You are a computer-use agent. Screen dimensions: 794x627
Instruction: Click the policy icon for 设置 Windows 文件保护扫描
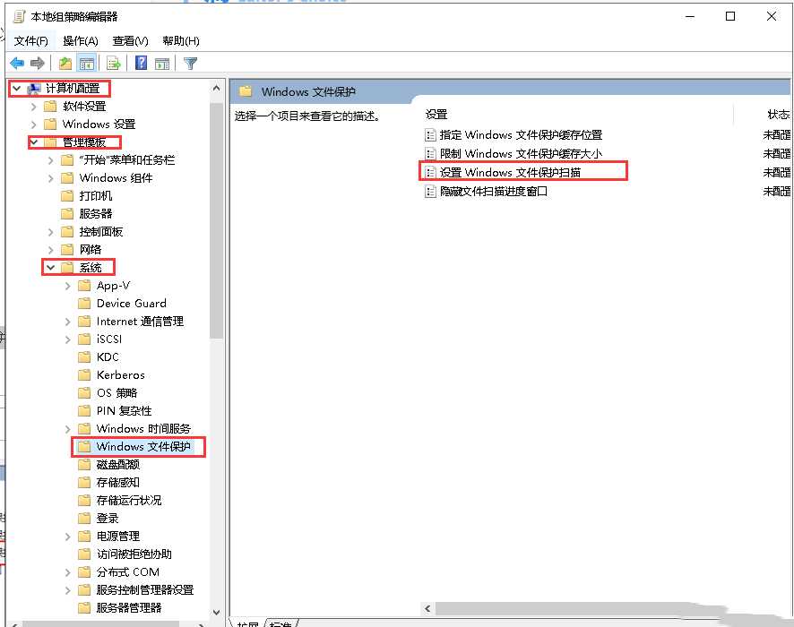[x=430, y=173]
